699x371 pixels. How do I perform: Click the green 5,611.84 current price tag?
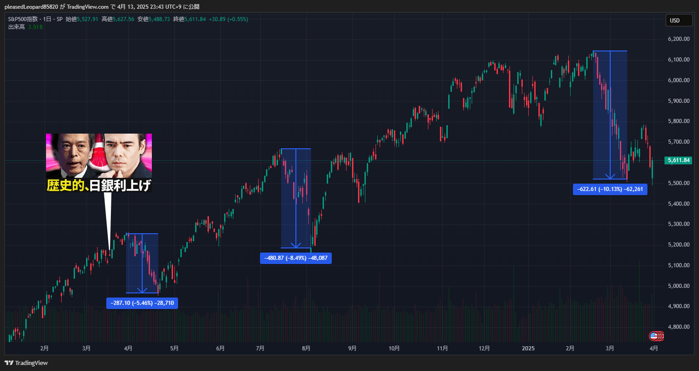[678, 160]
